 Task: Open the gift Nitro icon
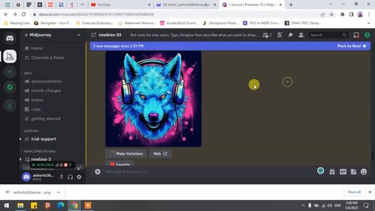(332, 172)
